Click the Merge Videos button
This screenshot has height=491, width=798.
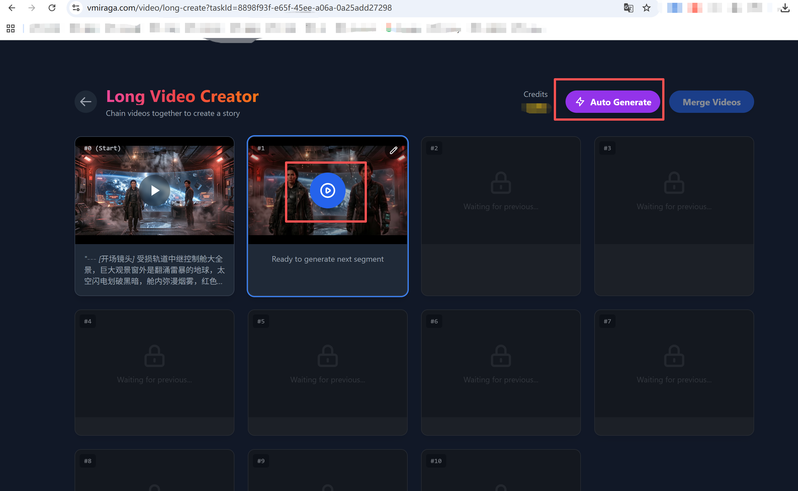pos(711,102)
